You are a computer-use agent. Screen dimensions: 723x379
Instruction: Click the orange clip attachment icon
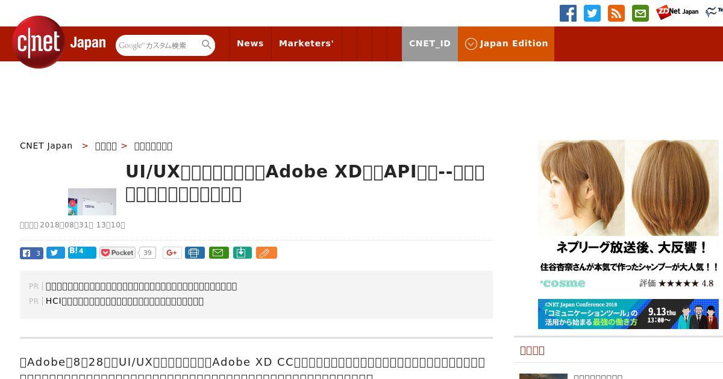coord(266,253)
